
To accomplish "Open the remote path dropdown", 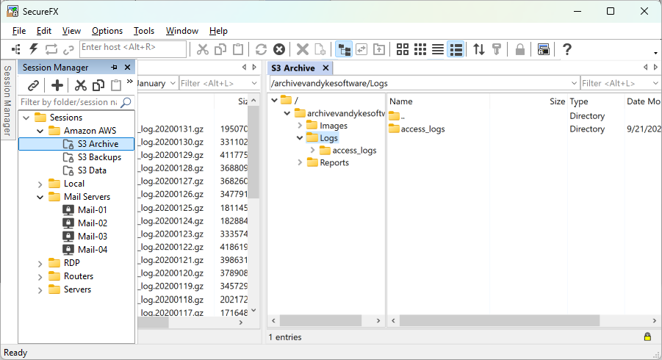I will point(573,84).
